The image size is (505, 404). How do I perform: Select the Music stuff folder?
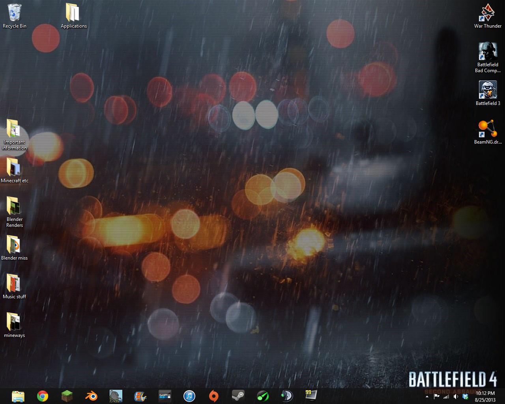point(15,287)
